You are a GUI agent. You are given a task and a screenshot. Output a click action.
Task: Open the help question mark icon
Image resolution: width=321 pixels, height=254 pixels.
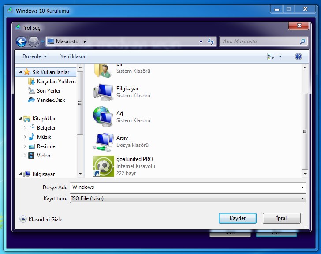pyautogui.click(x=298, y=56)
